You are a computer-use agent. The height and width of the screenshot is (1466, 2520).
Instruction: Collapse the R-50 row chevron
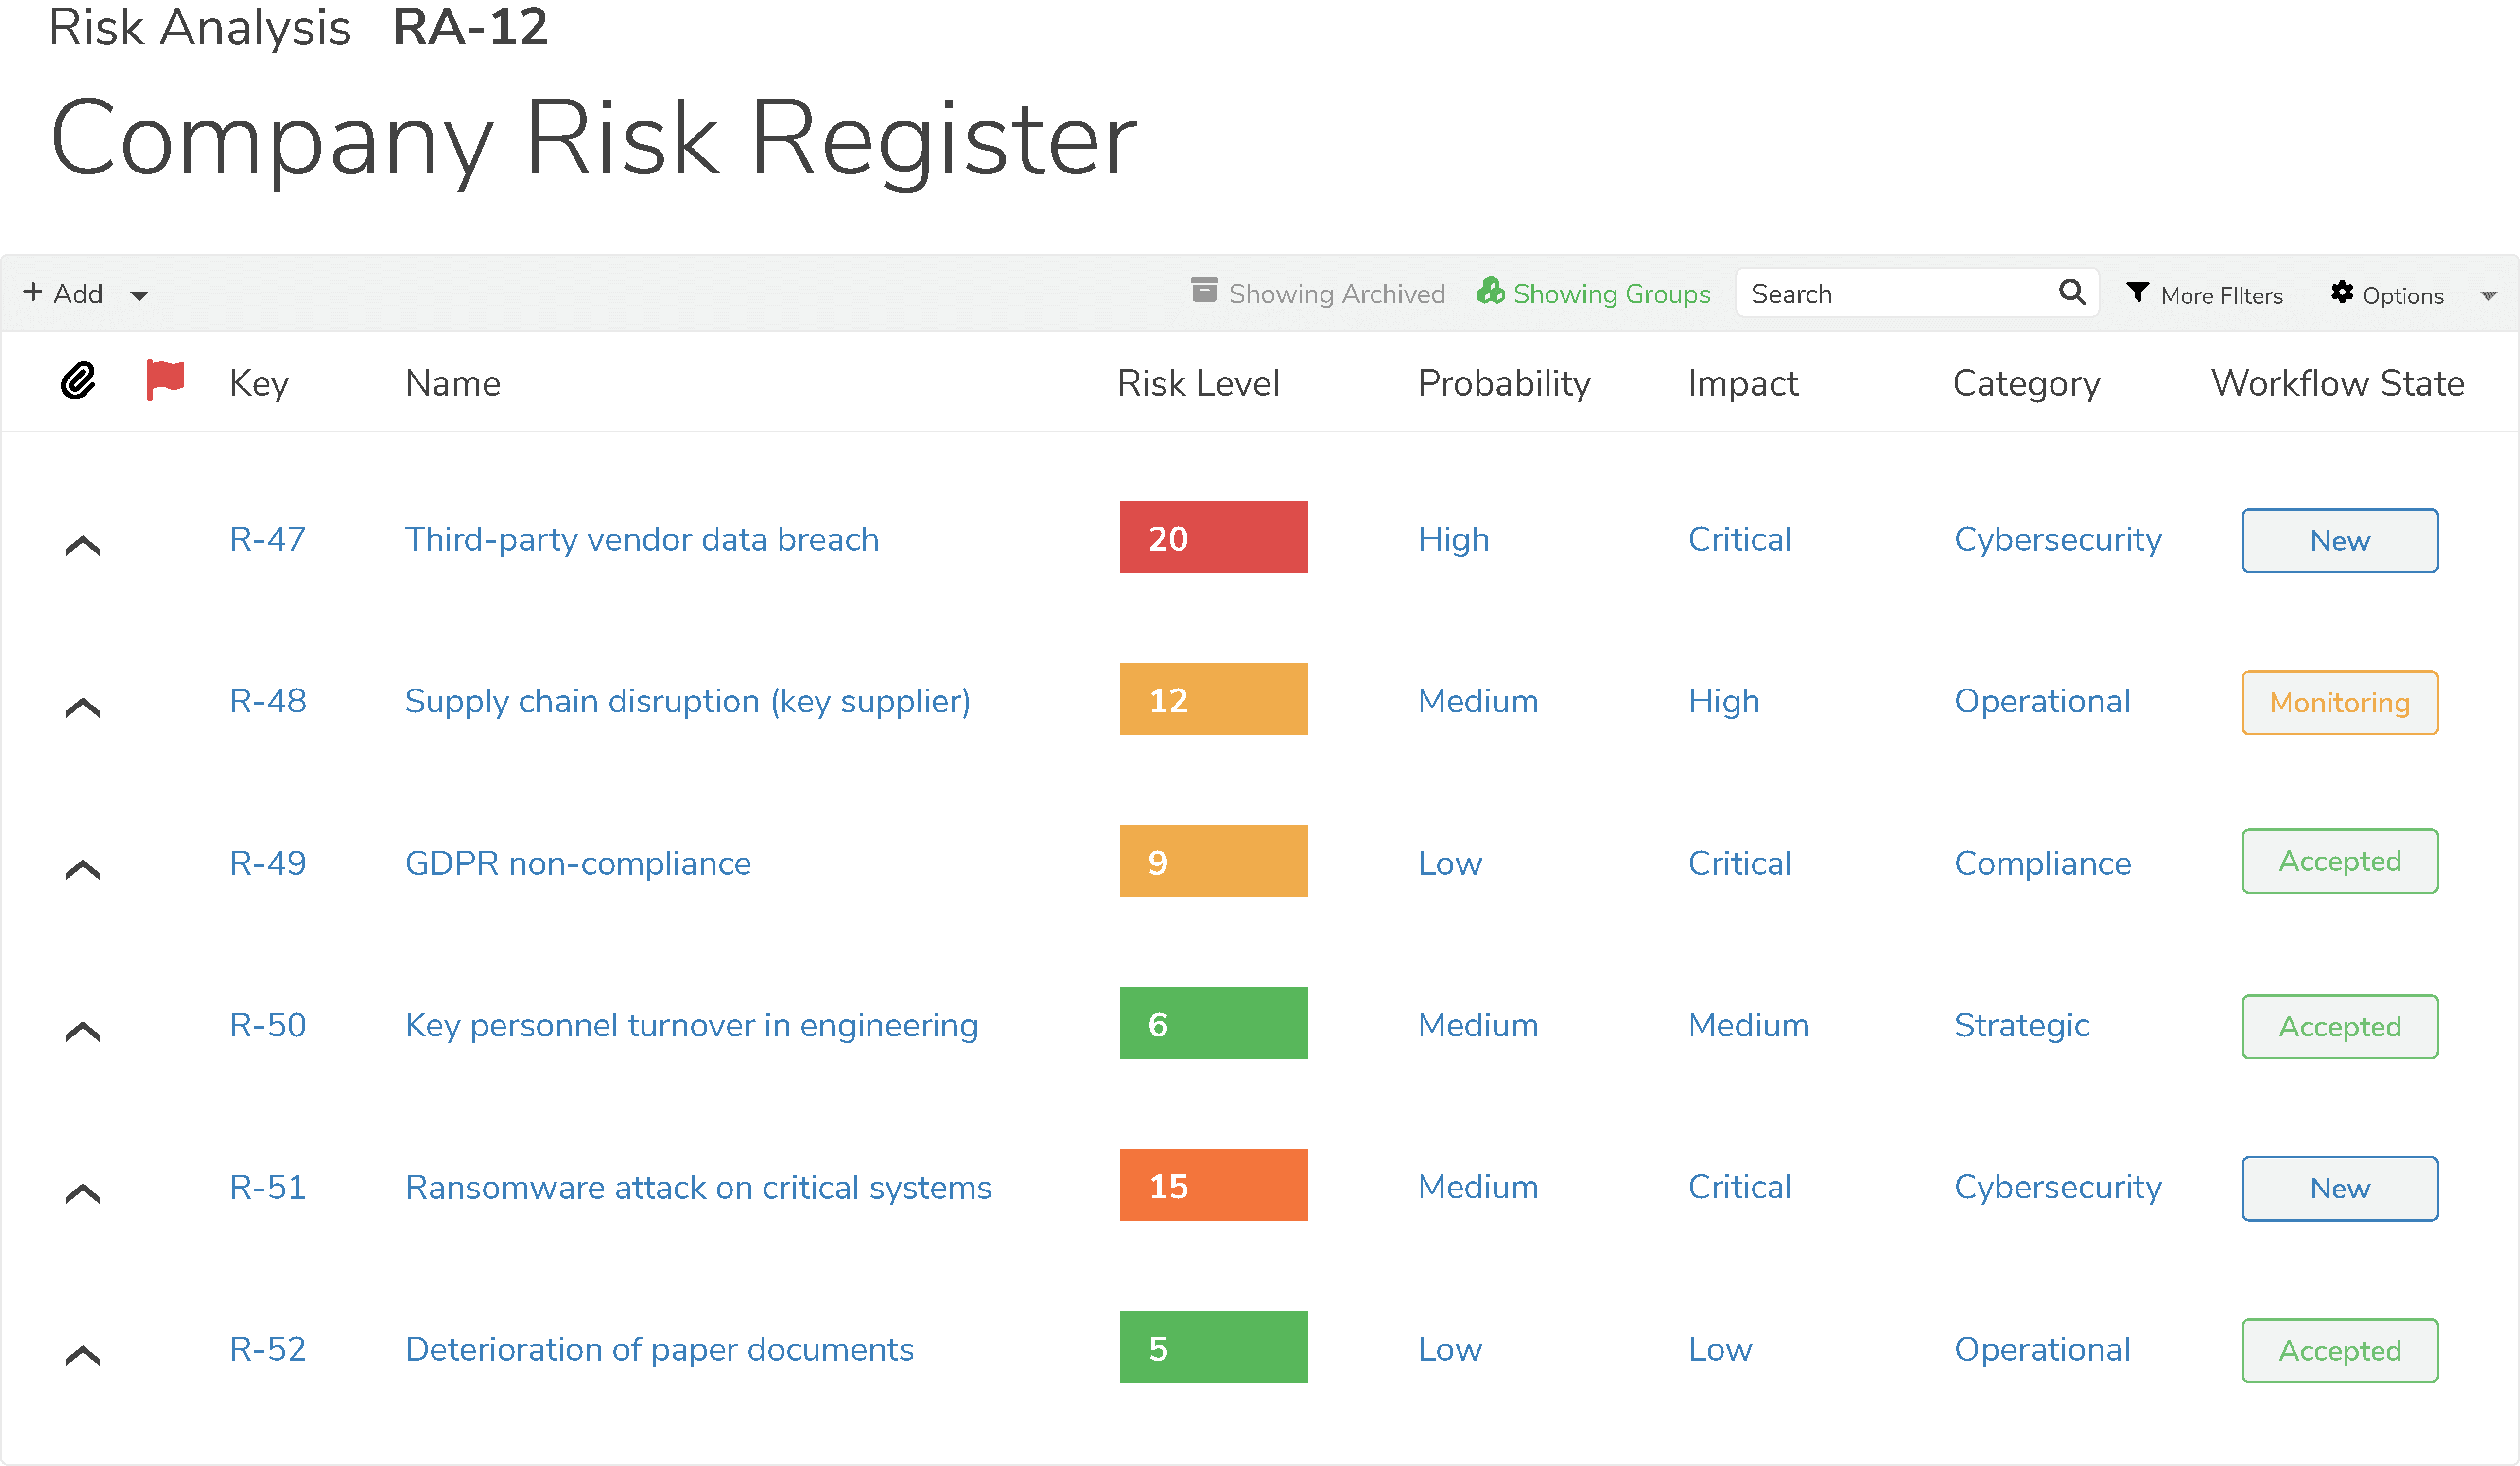coord(83,1032)
